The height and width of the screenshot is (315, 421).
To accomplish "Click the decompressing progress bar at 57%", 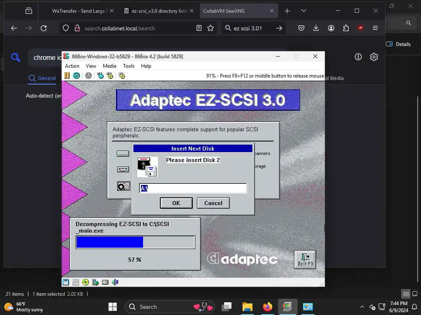I will (x=136, y=242).
